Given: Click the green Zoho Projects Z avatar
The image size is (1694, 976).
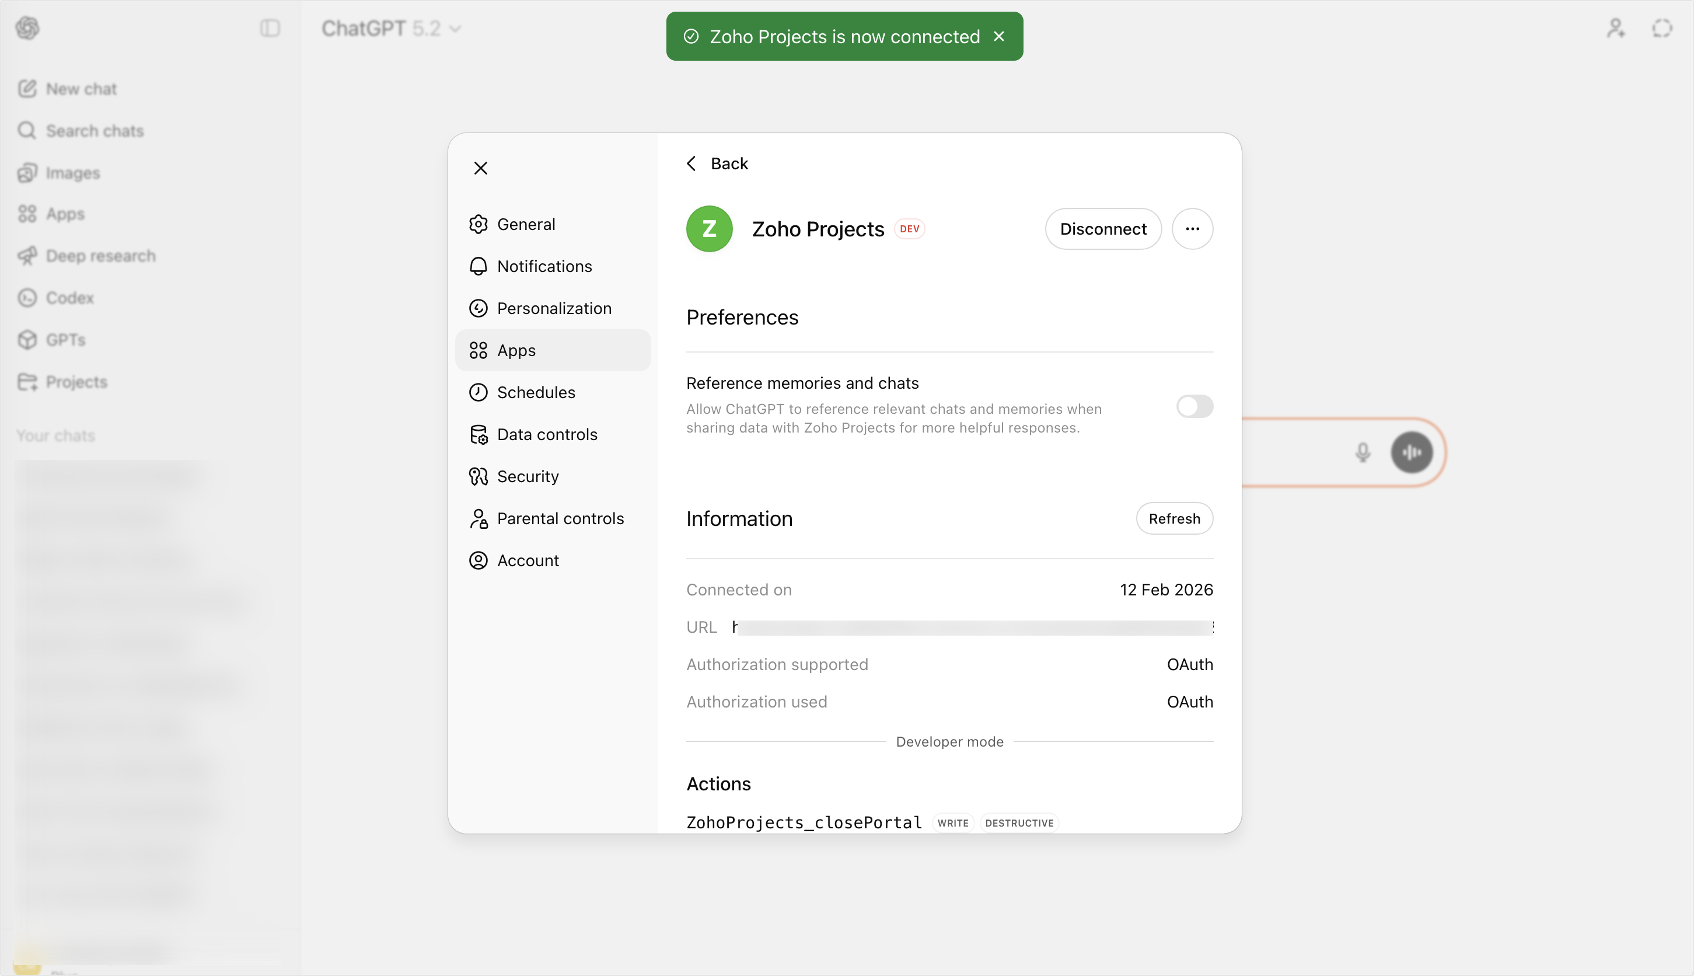Looking at the screenshot, I should tap(709, 229).
